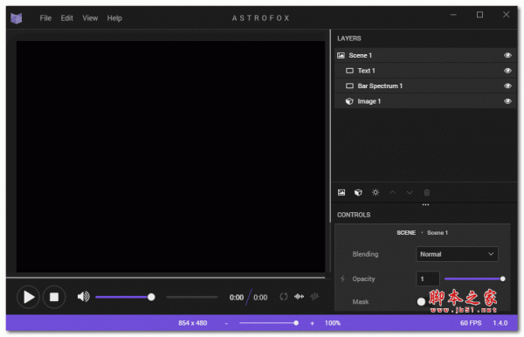This screenshot has width=524, height=337.
Task: Click the add scene icon below layers
Action: coord(341,192)
